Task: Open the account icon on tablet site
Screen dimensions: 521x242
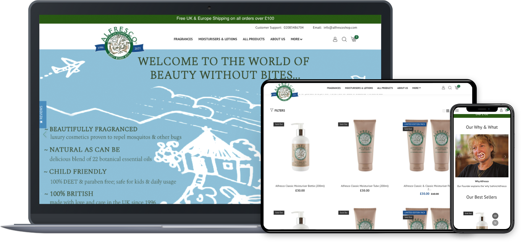Action: click(x=443, y=88)
